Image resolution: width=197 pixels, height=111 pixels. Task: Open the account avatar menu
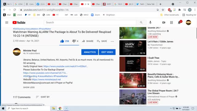(188, 23)
